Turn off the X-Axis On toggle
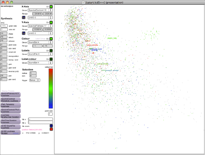Image resolution: width=205 pixels, height=155 pixels. click(51, 6)
